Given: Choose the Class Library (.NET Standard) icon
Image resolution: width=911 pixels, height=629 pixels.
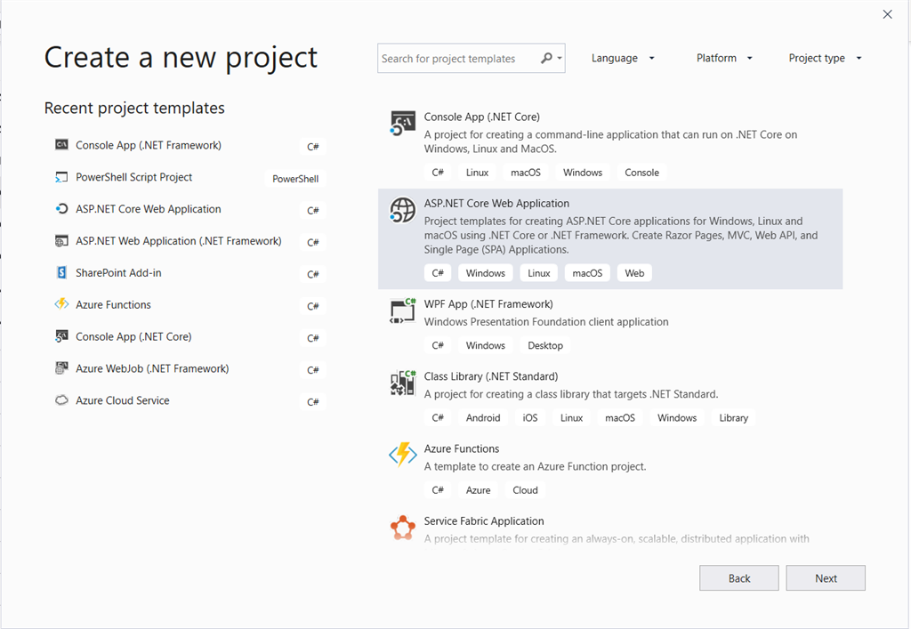Looking at the screenshot, I should point(403,383).
